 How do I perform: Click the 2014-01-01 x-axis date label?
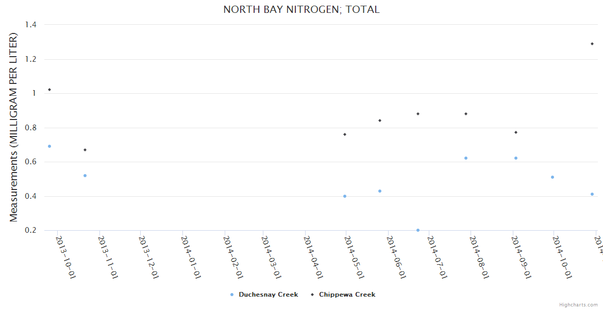[x=190, y=256]
